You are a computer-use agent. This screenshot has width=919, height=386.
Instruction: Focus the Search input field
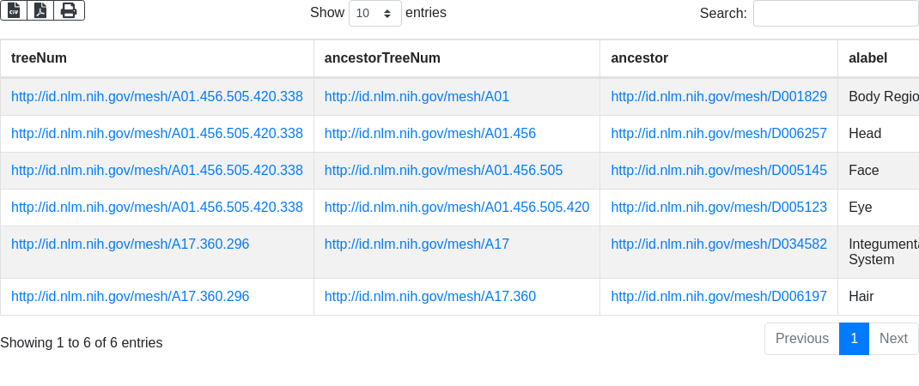(836, 13)
